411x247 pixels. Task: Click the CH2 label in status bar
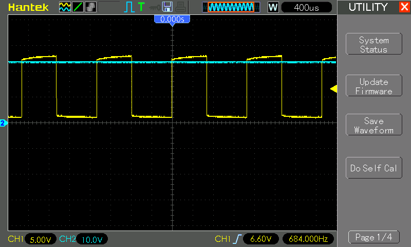tap(67, 239)
